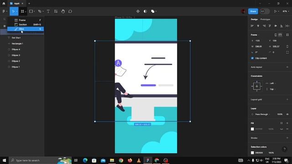The width and height of the screenshot is (292, 164).
Task: Click the Share button
Action: point(253,11)
